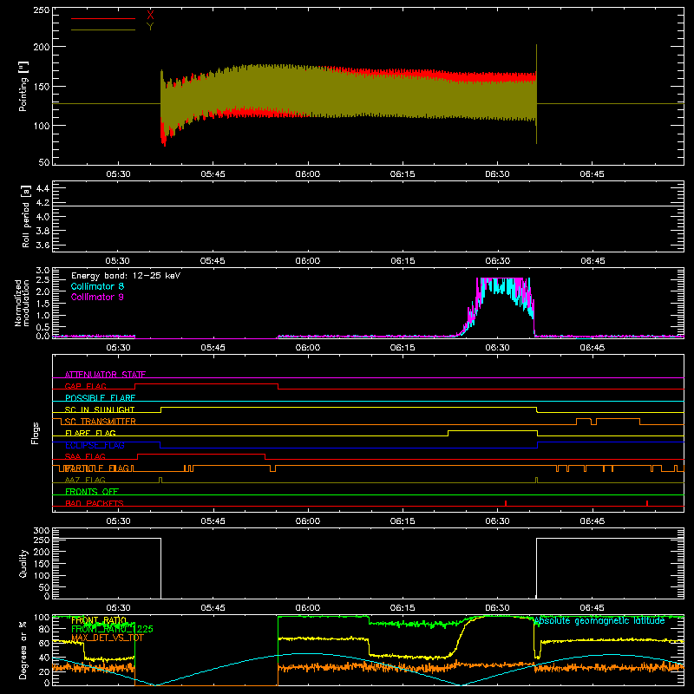Click the GAP_FLAG label
Image resolution: width=694 pixels, height=694 pixels.
tap(86, 386)
